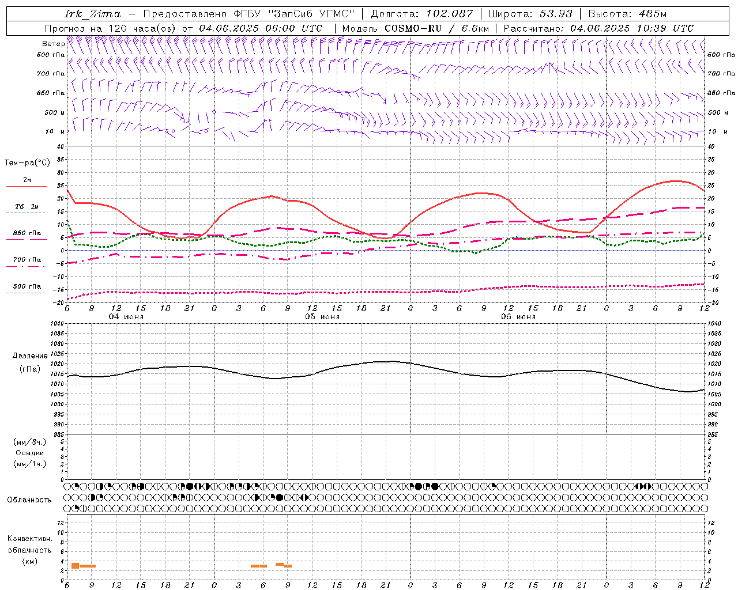Screen dimensions: 738x590
Task: Click the Осадки precipitation label
Action: pyautogui.click(x=30, y=453)
